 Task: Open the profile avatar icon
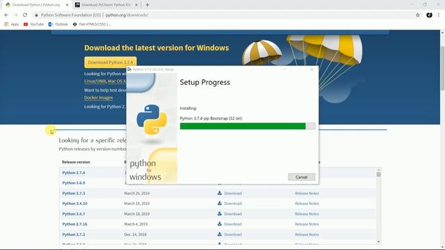pyautogui.click(x=429, y=15)
